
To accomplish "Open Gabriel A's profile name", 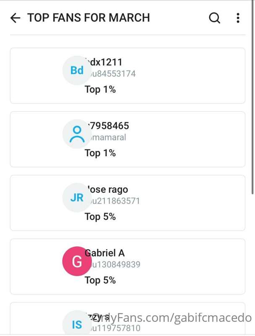I will (104, 253).
